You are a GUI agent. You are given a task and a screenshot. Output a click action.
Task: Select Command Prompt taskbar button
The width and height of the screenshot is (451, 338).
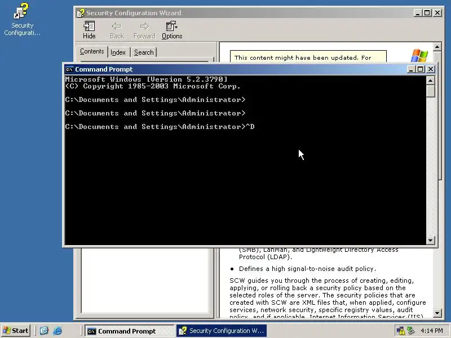coord(130,331)
